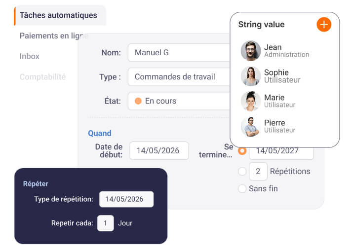Open the Comptabilité menu item

point(42,77)
